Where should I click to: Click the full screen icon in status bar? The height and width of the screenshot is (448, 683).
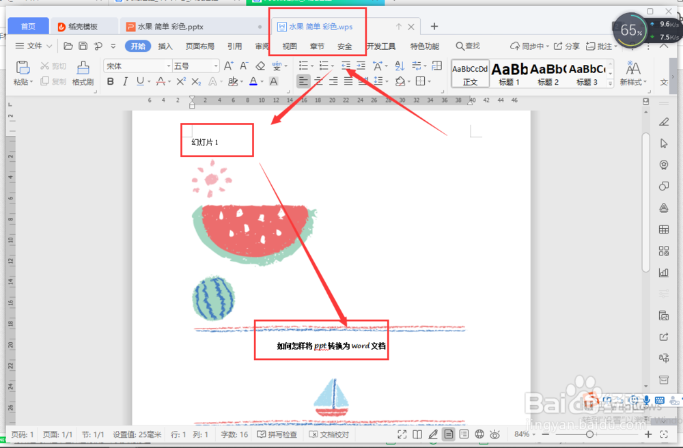(402, 434)
